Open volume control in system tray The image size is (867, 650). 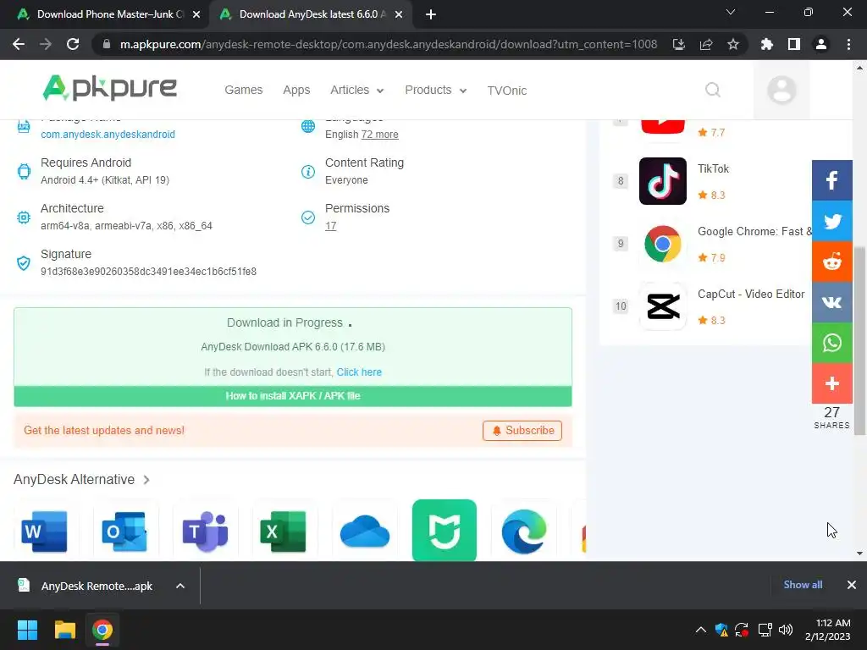(x=785, y=630)
